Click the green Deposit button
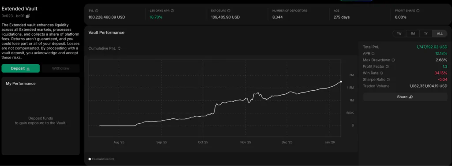The height and width of the screenshot is (166, 452). (20, 69)
